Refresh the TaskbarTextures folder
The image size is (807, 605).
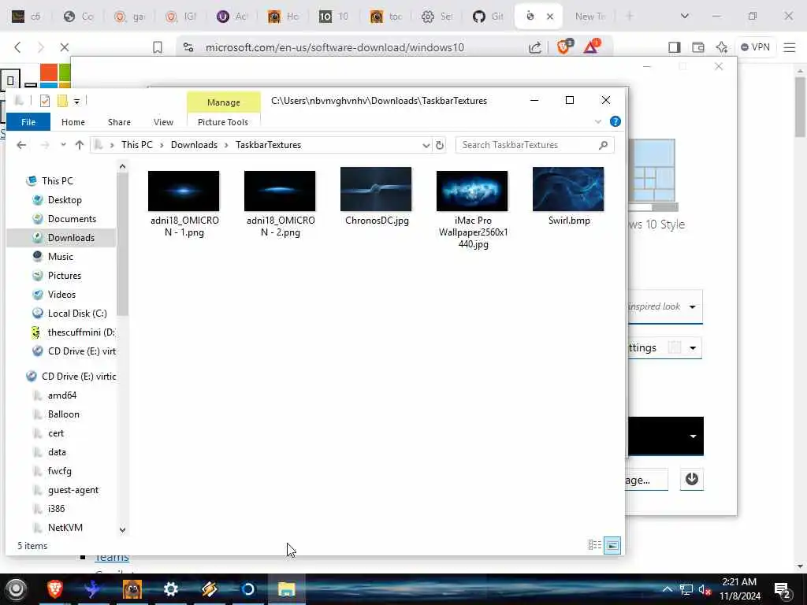[440, 145]
